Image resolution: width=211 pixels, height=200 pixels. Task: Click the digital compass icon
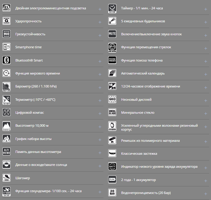tap(6, 113)
